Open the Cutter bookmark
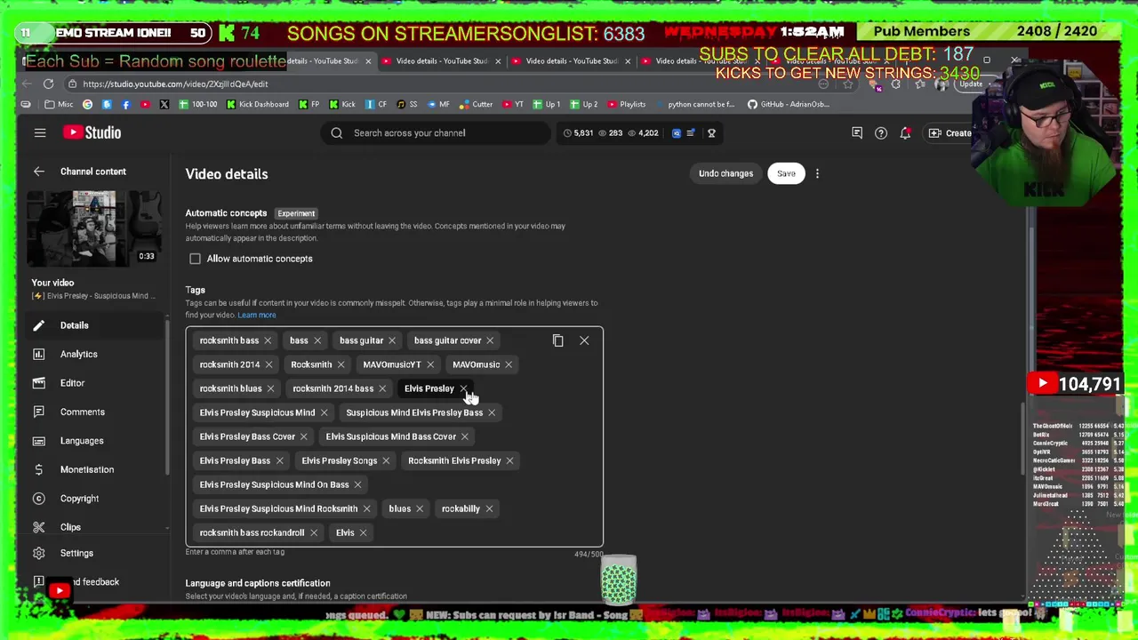This screenshot has height=640, width=1138. pyautogui.click(x=476, y=104)
